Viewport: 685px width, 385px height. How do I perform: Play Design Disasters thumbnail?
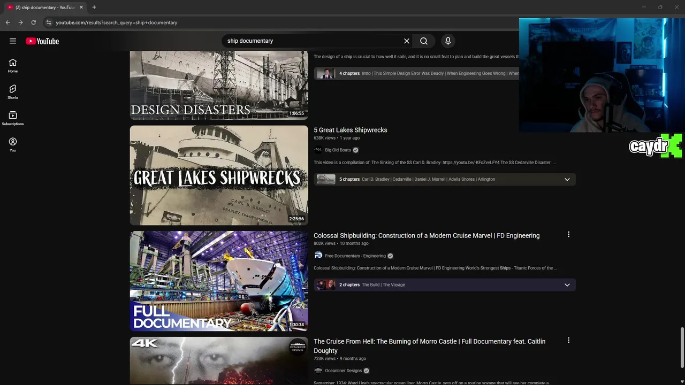click(x=219, y=85)
